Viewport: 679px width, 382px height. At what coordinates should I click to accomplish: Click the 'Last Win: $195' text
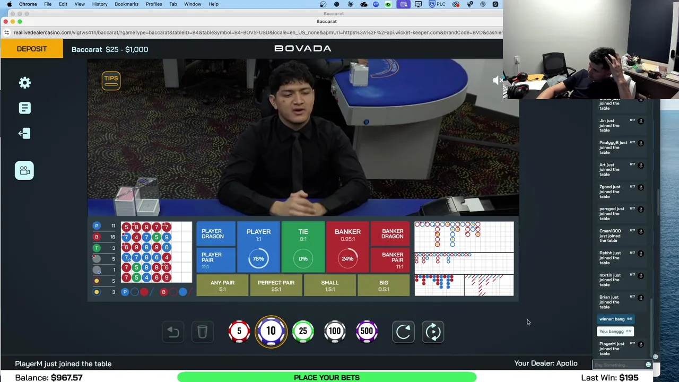coord(610,378)
